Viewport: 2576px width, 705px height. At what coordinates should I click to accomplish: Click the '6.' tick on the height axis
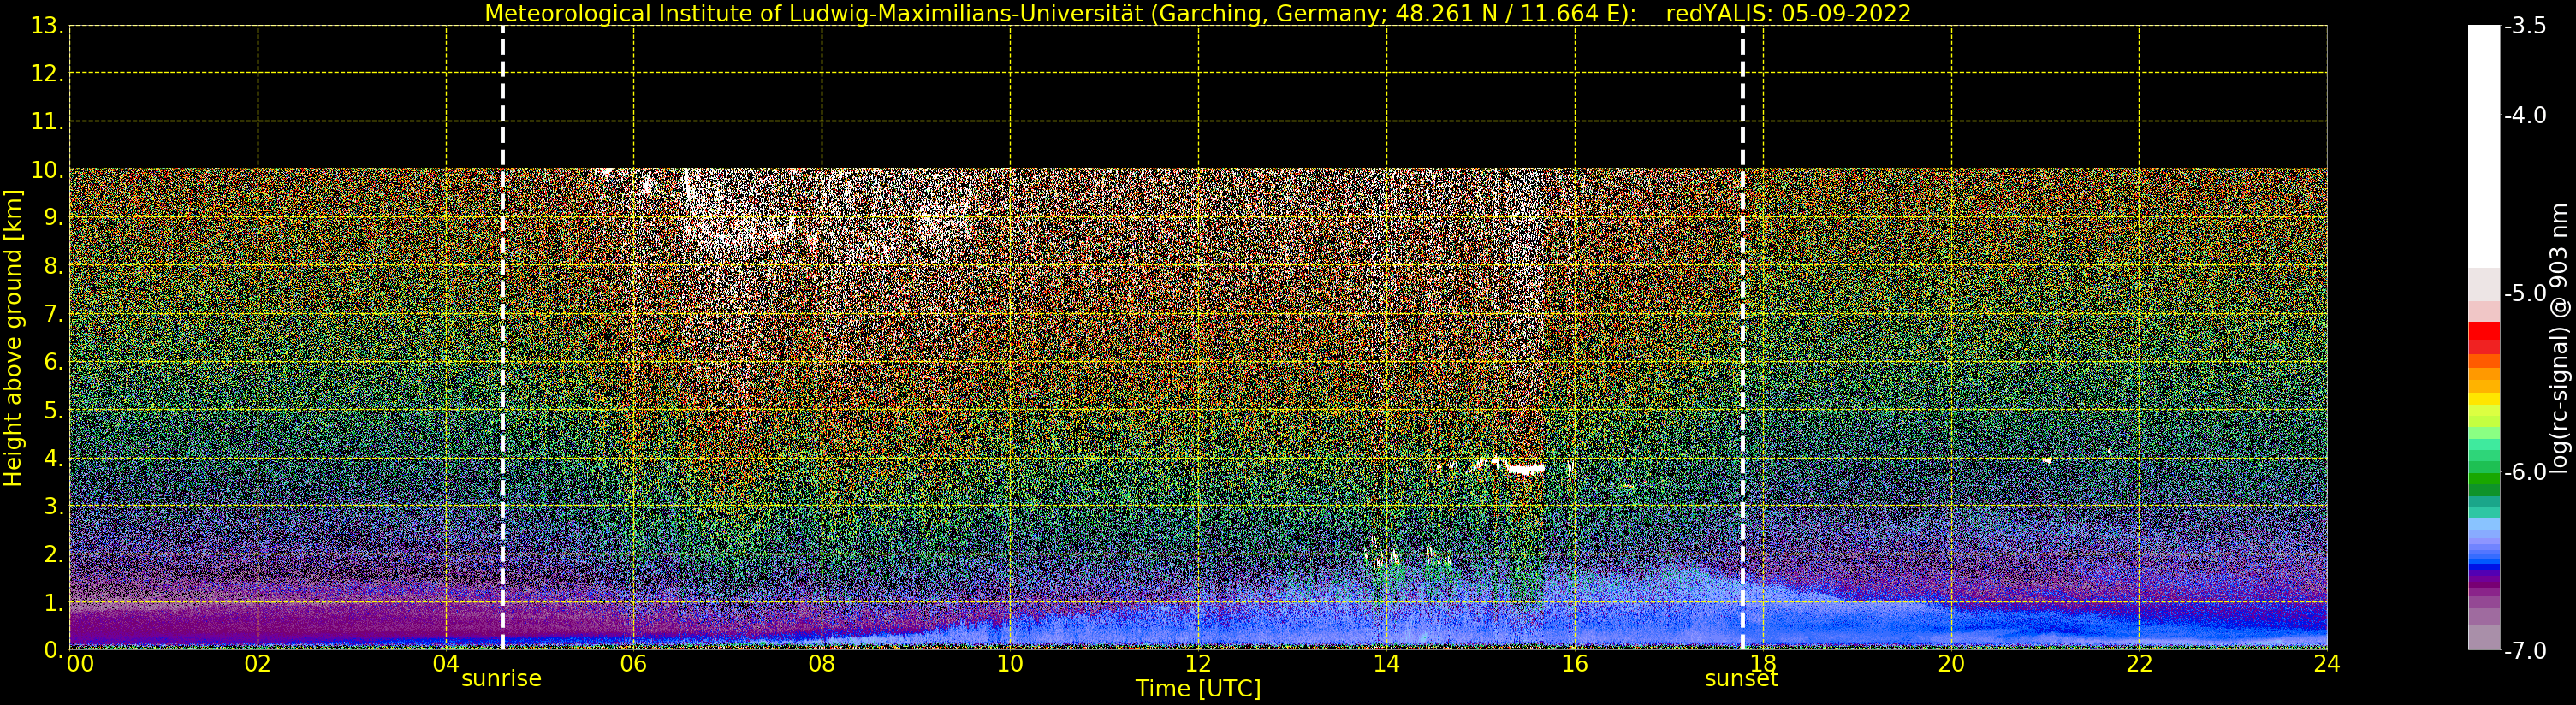(x=54, y=362)
